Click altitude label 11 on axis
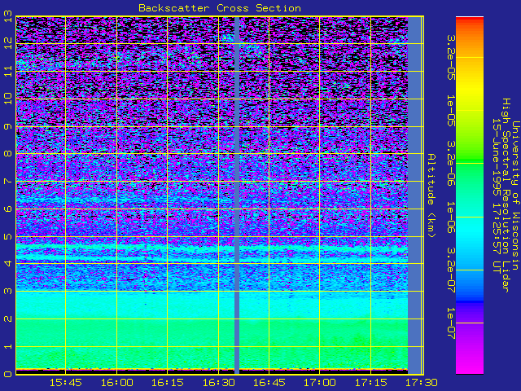Screen dimensions: 521x391 point(8,71)
